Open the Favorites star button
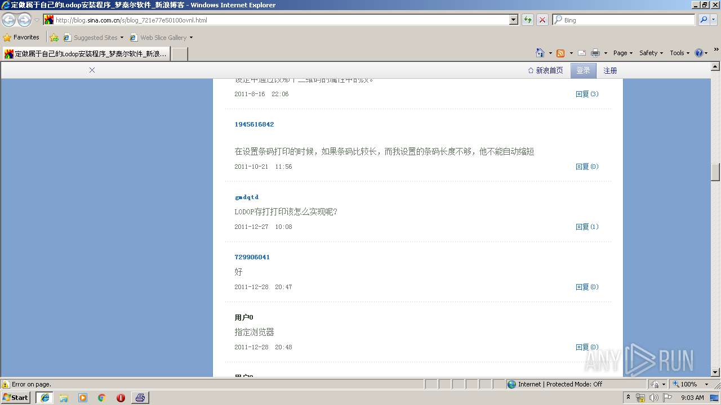The height and width of the screenshot is (405, 721). pos(21,37)
